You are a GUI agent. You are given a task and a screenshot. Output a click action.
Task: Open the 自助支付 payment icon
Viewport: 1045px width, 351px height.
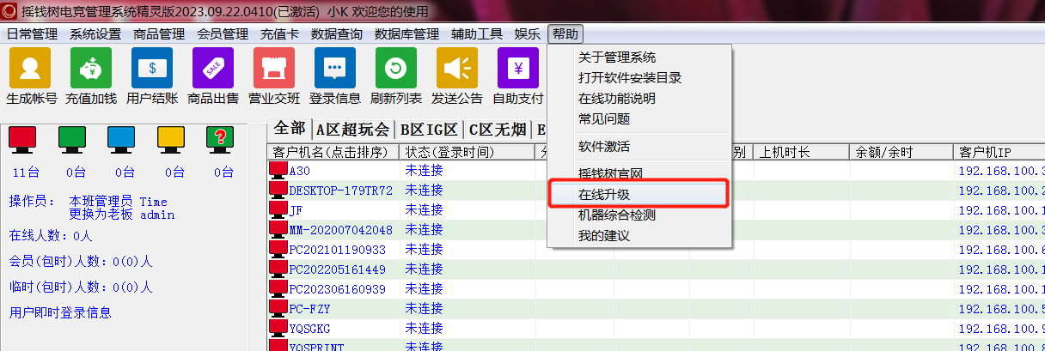518,69
